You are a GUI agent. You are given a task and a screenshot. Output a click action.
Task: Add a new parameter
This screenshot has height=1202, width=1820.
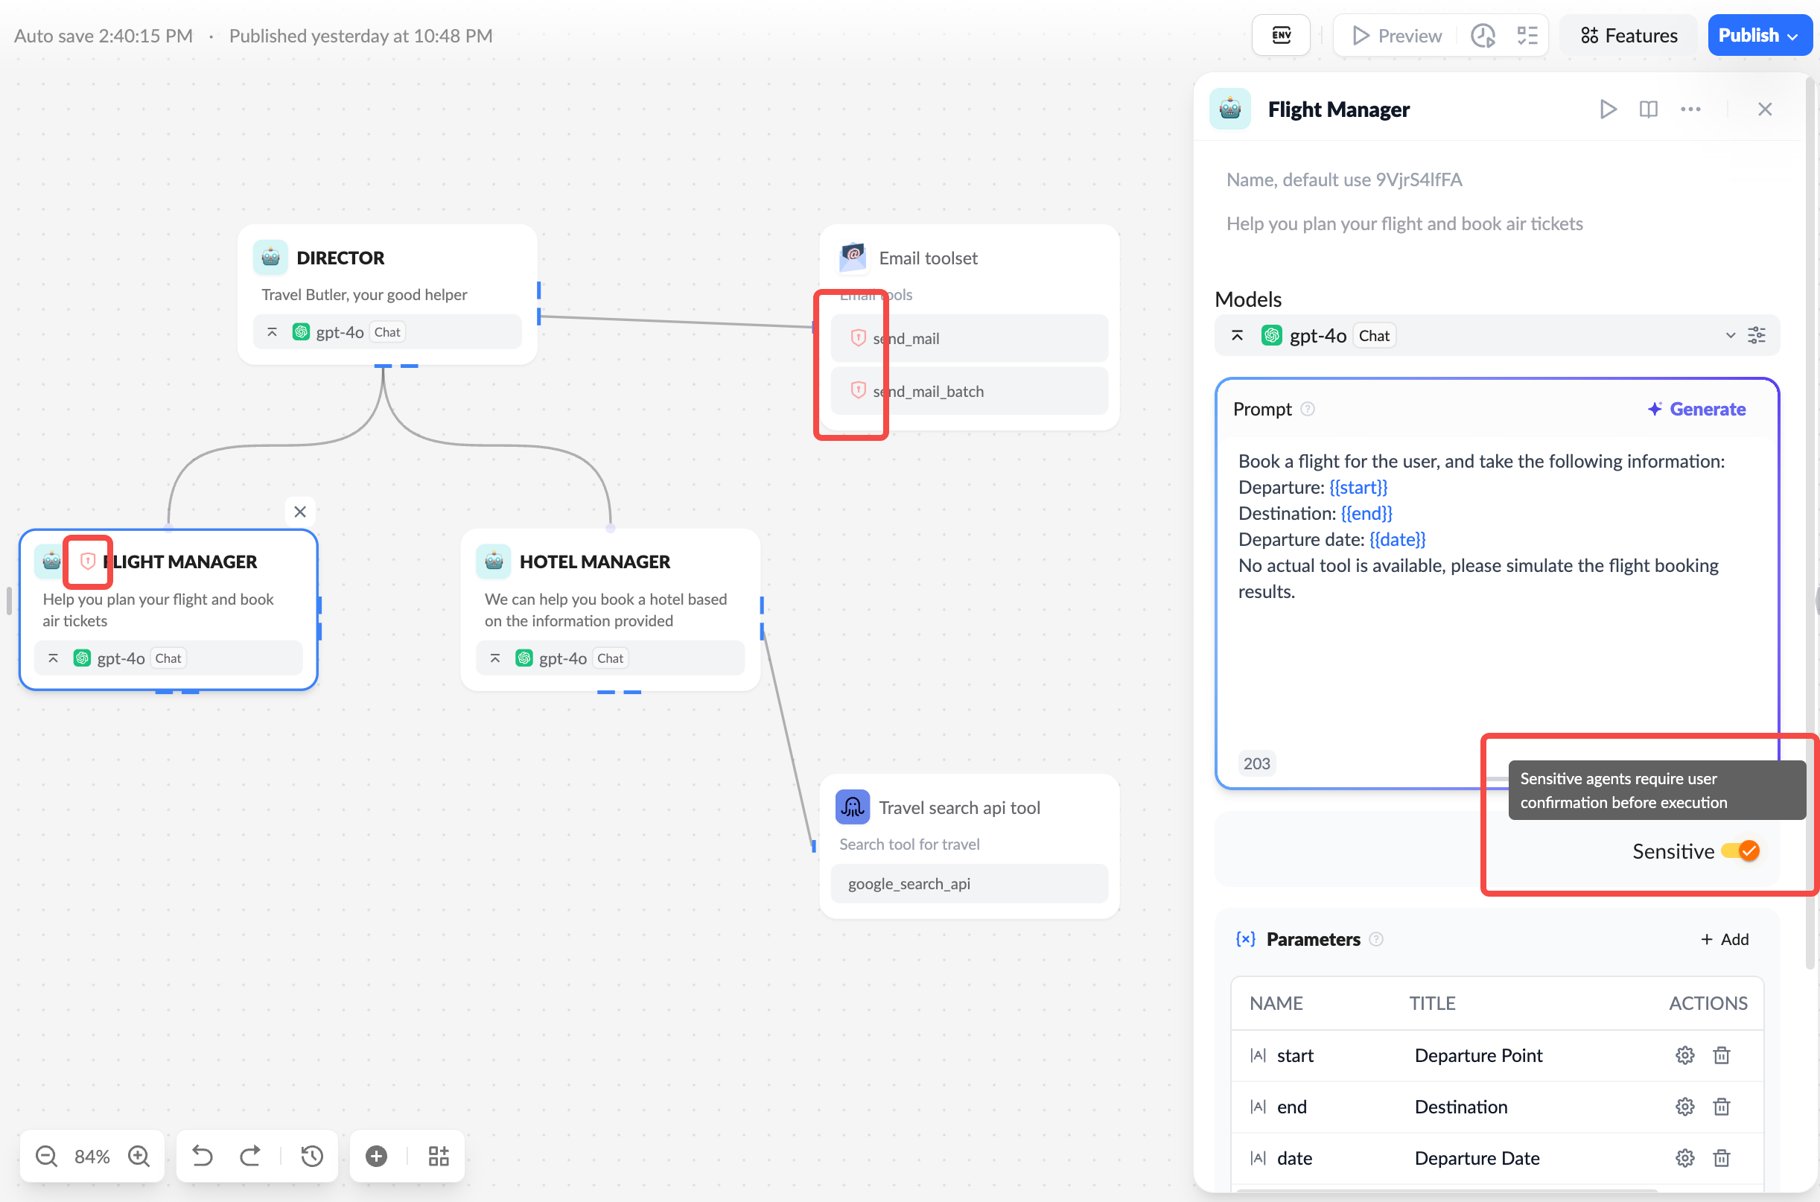click(x=1724, y=939)
